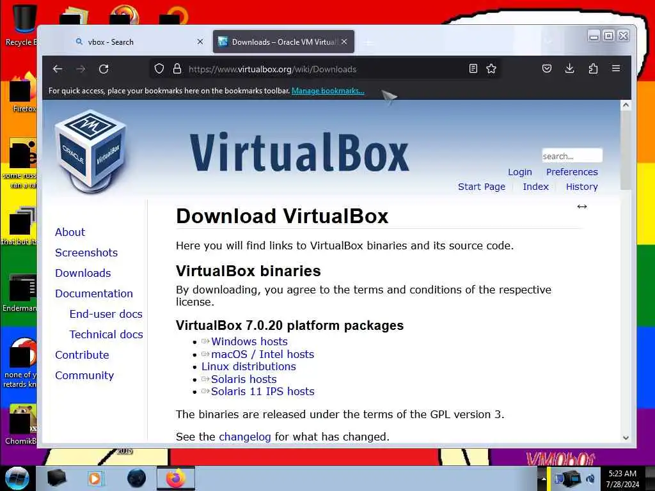The width and height of the screenshot is (655, 491).
Task: Open the Windows Start orb
Action: (17, 478)
